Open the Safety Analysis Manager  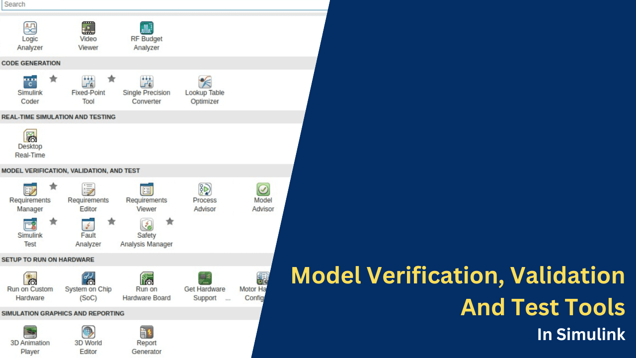coord(147,233)
